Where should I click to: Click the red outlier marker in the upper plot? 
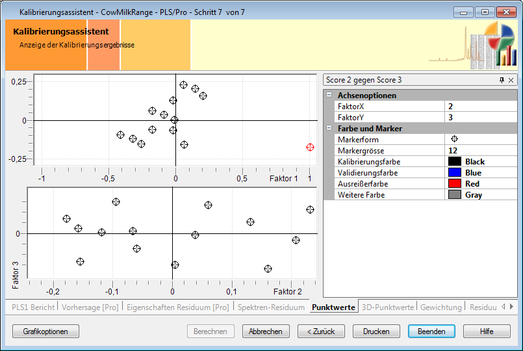pos(310,148)
